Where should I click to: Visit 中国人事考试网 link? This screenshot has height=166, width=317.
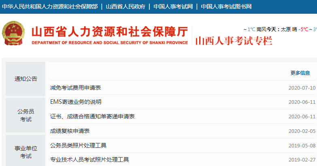173,7
